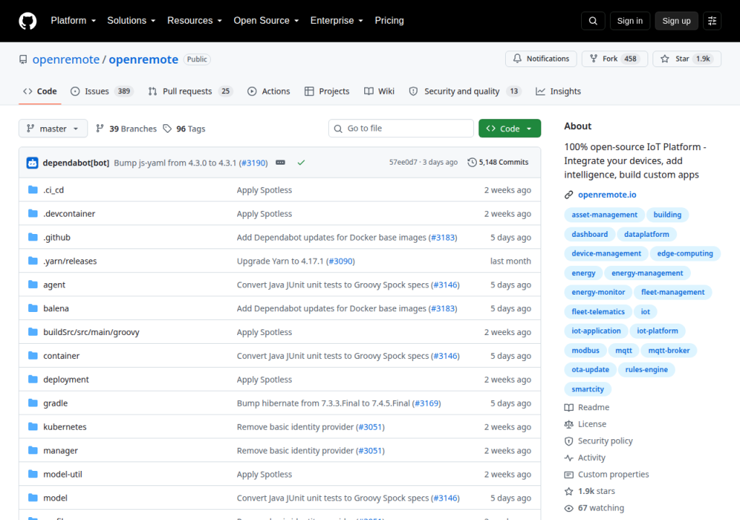Open the 5,148 Commits history

click(498, 162)
